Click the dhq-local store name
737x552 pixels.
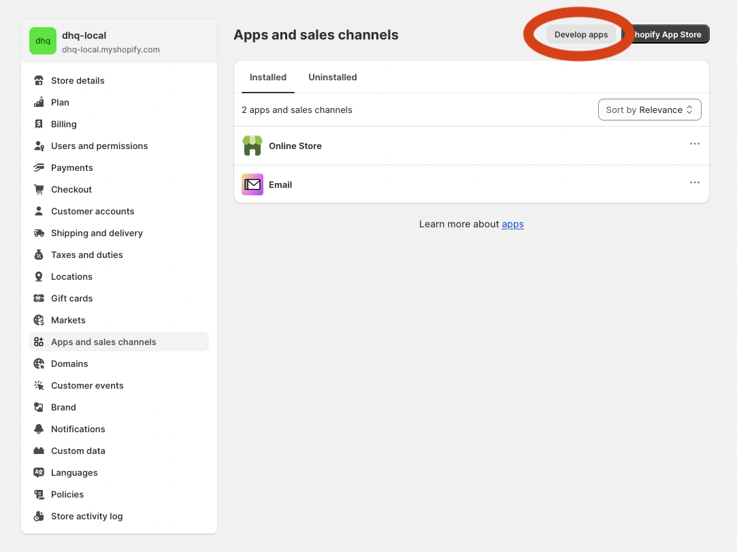click(x=84, y=35)
